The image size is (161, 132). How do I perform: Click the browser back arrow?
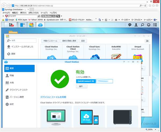4,6
